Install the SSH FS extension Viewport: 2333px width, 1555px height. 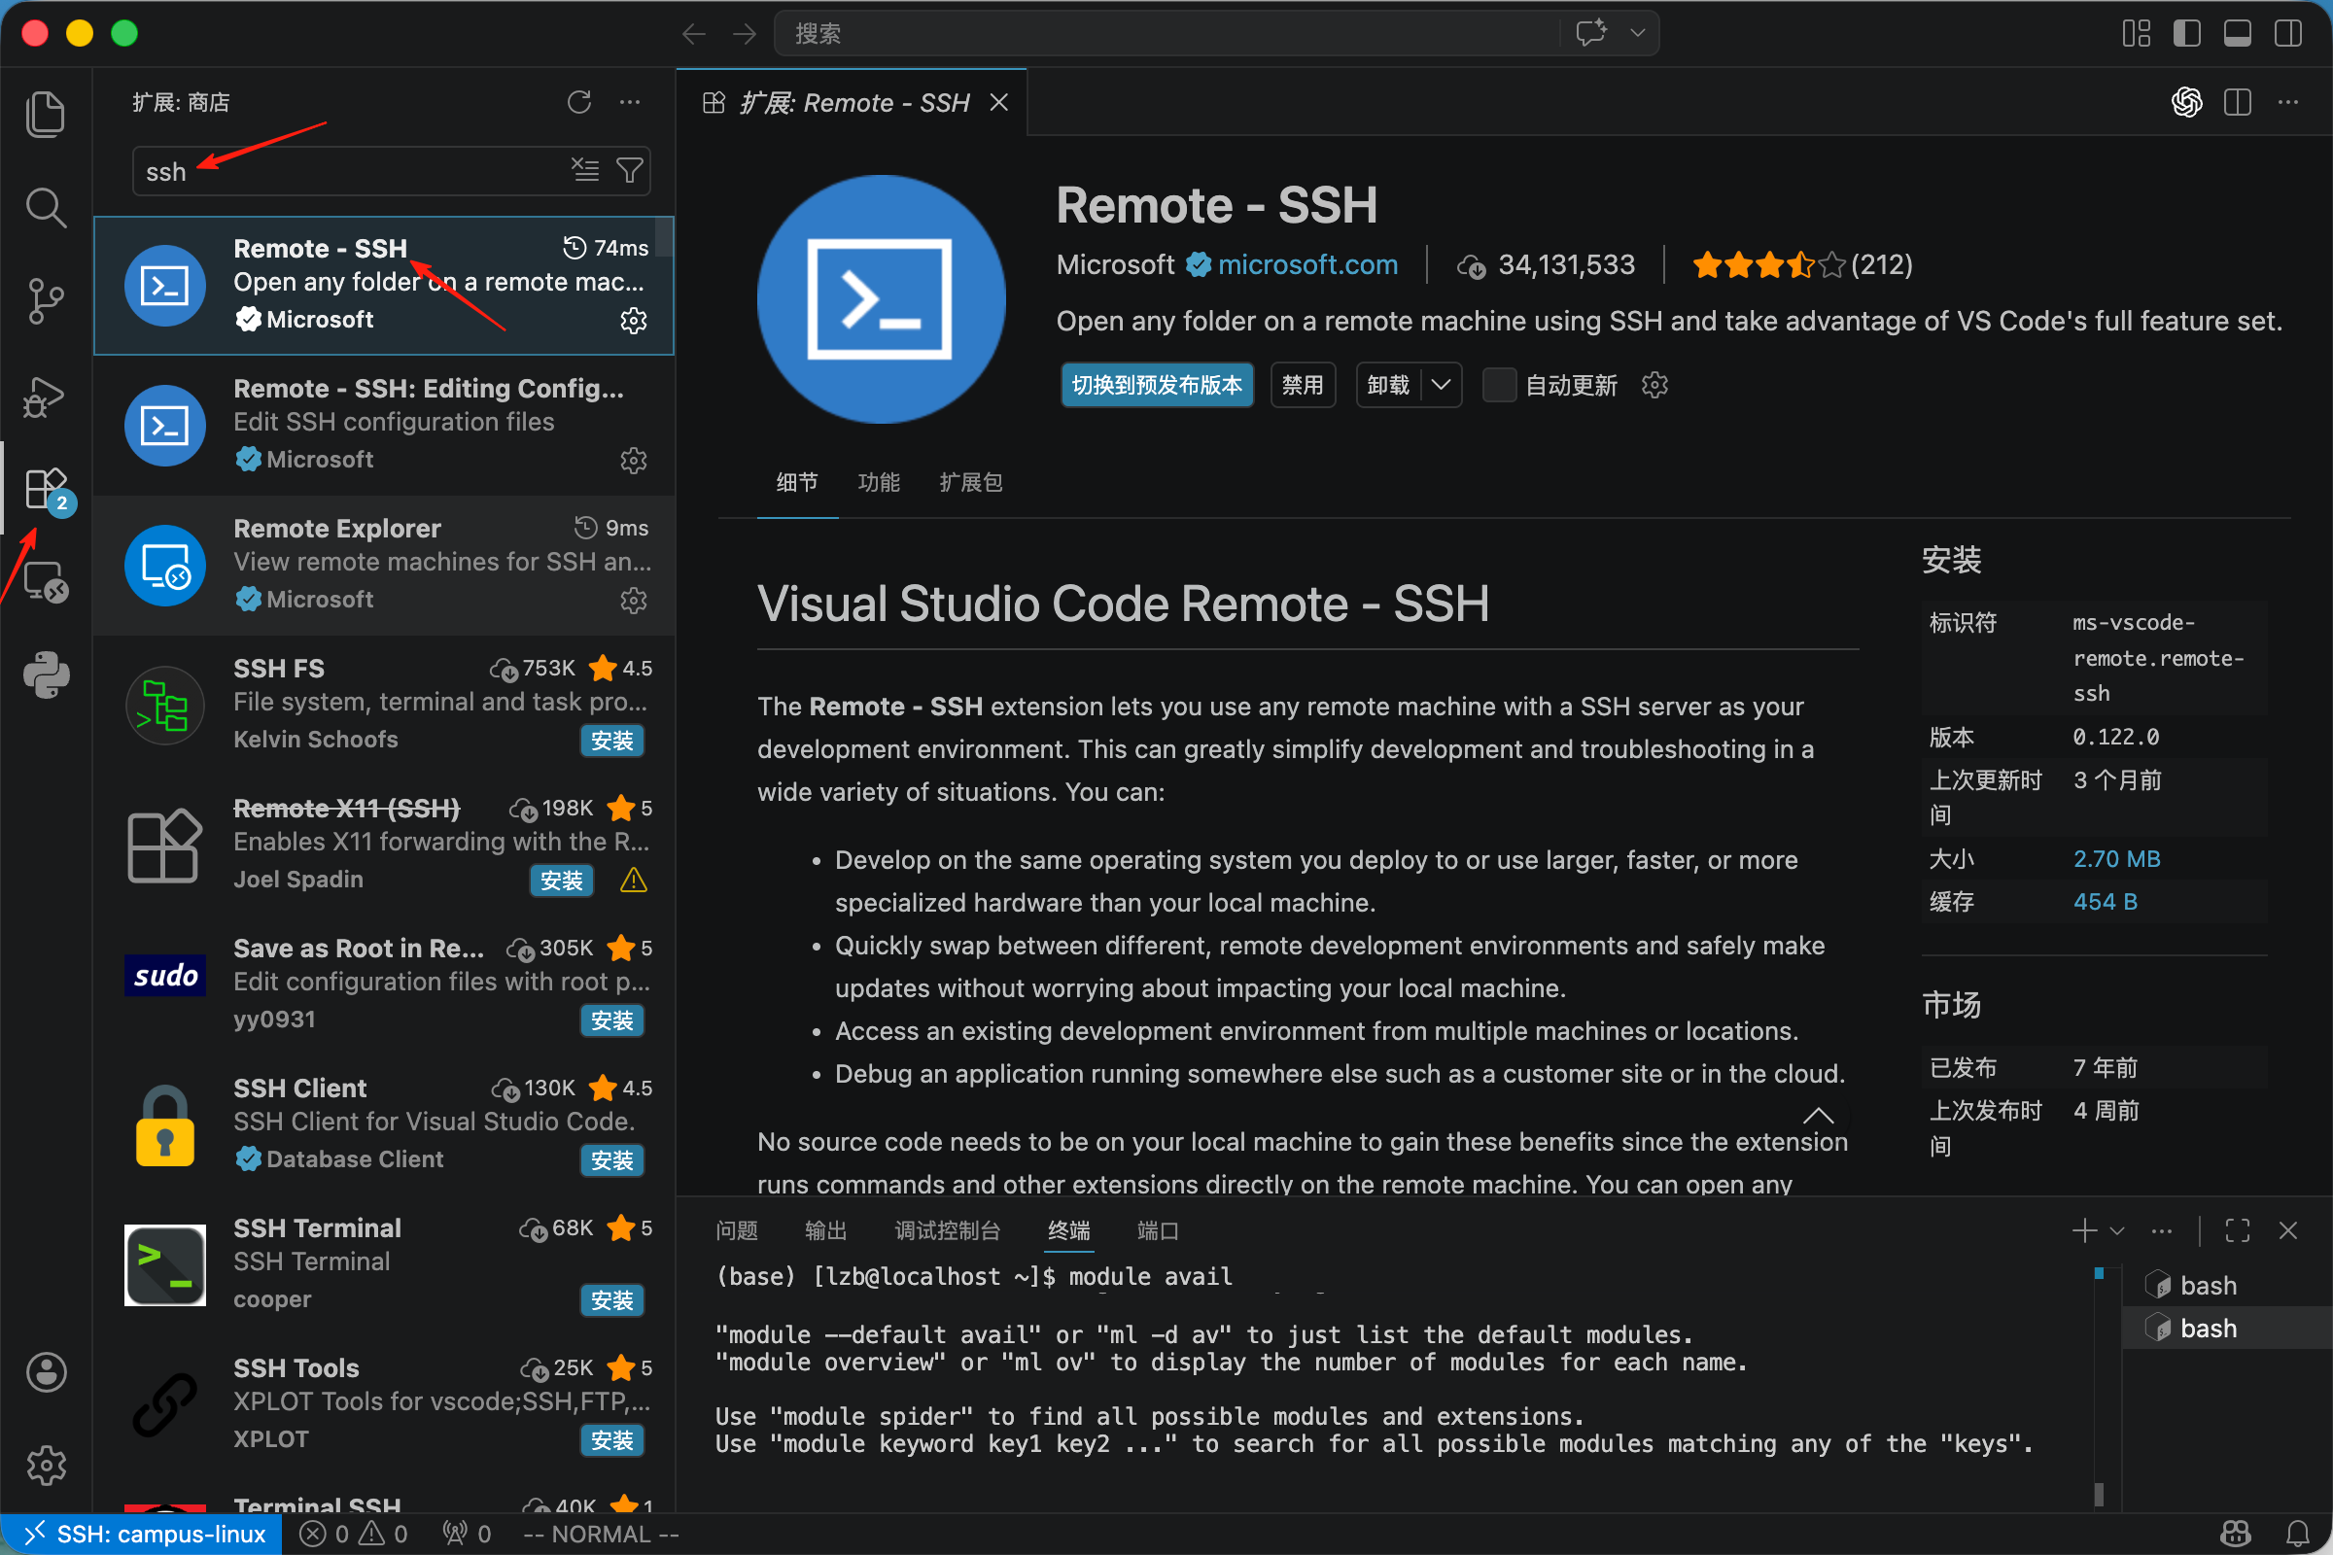point(611,741)
